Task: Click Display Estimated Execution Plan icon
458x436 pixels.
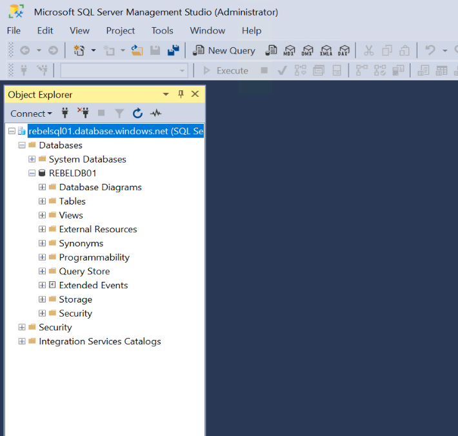Action: pyautogui.click(x=300, y=71)
